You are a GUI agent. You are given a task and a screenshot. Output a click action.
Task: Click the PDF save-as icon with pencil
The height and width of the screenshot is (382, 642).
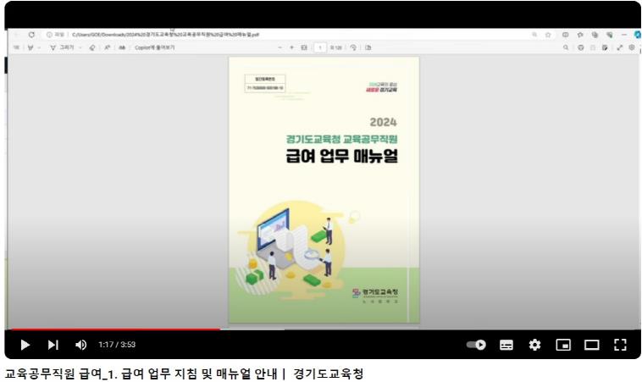(605, 47)
